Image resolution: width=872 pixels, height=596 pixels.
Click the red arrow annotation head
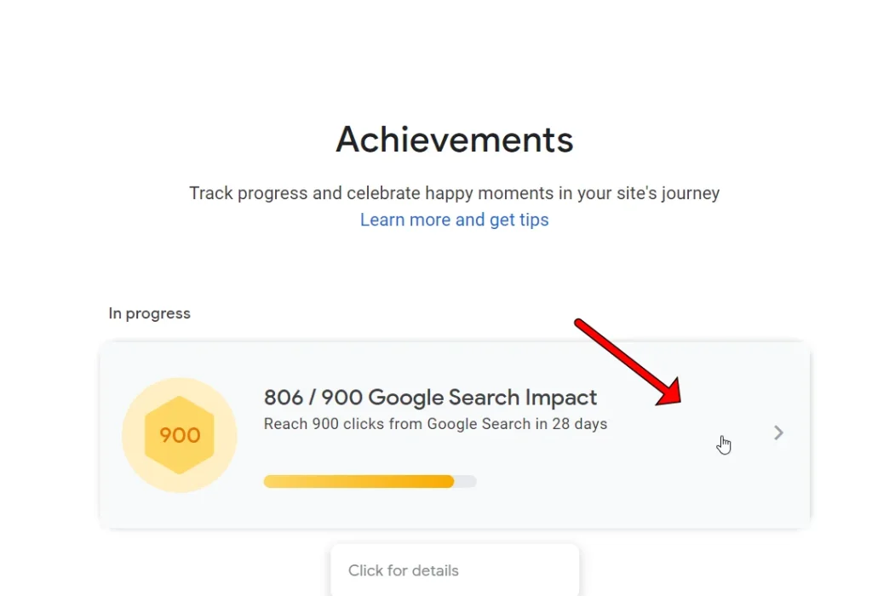[669, 393]
